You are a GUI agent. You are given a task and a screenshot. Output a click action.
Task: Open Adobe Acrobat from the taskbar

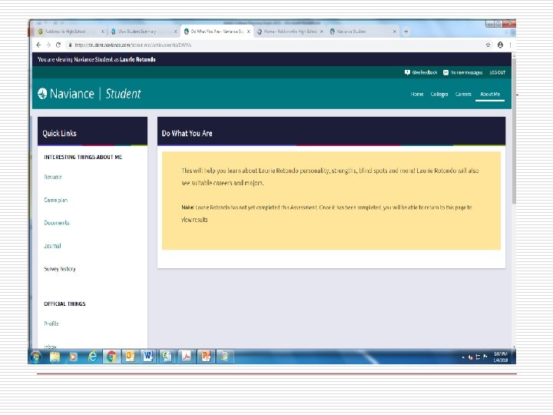[x=186, y=357]
